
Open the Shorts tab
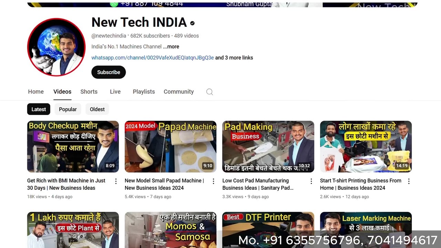(x=89, y=92)
